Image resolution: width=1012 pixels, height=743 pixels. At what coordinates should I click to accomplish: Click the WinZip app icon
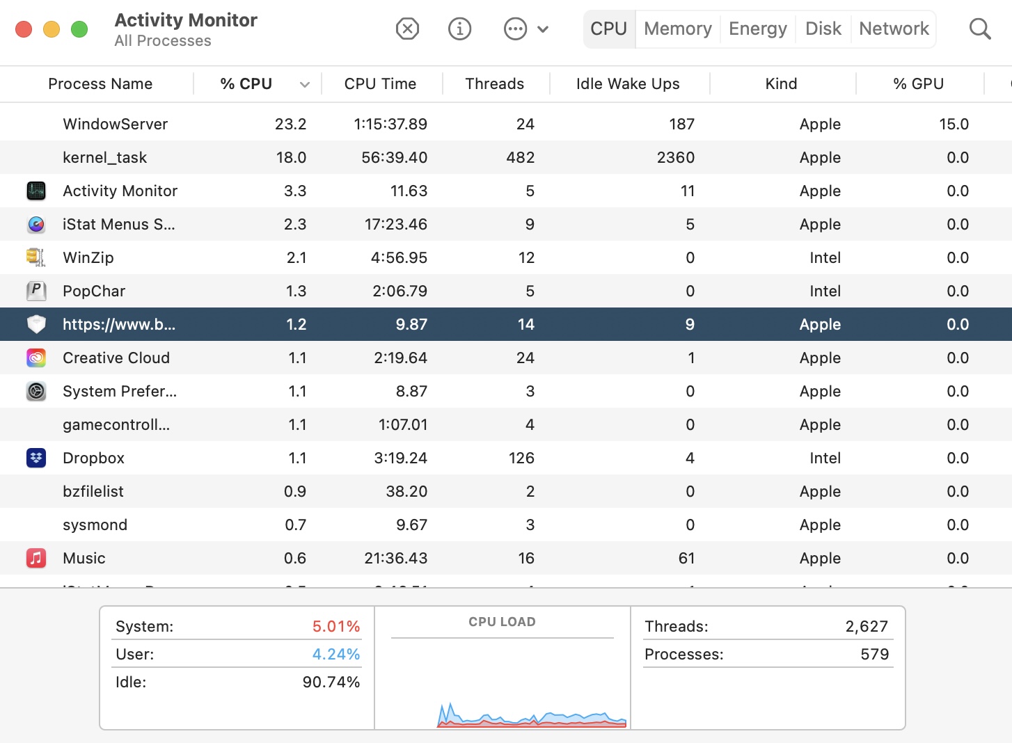point(36,257)
